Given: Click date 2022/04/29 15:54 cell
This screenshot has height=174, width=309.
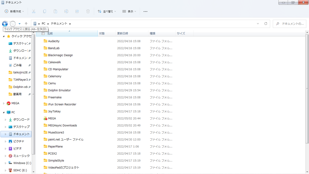Looking at the screenshot, I should 129,90.
